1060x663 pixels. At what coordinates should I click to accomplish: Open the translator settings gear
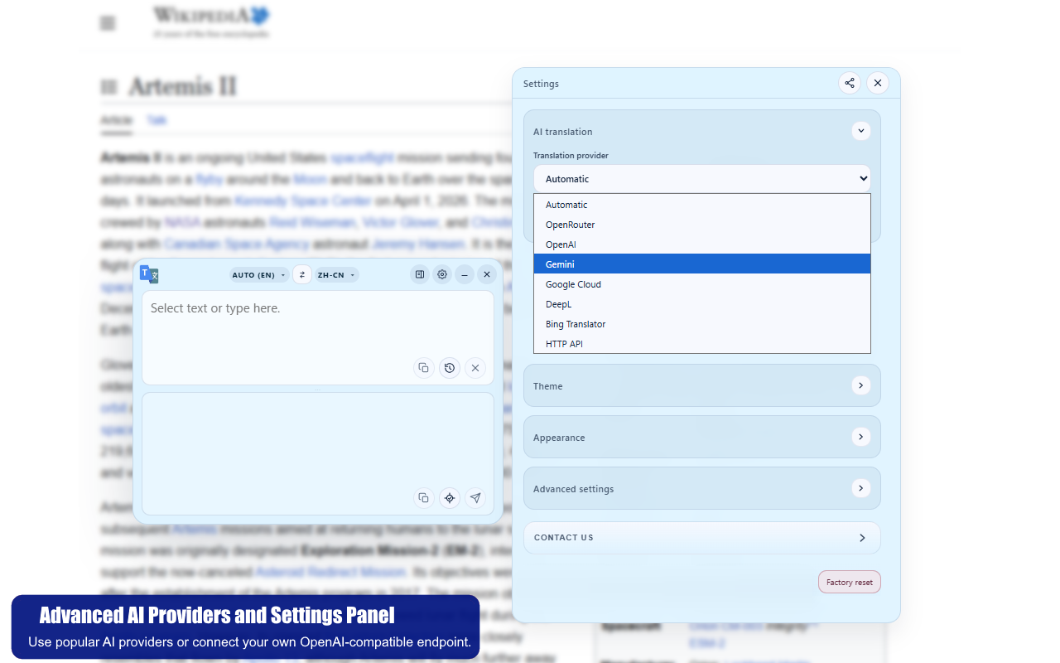(x=441, y=274)
